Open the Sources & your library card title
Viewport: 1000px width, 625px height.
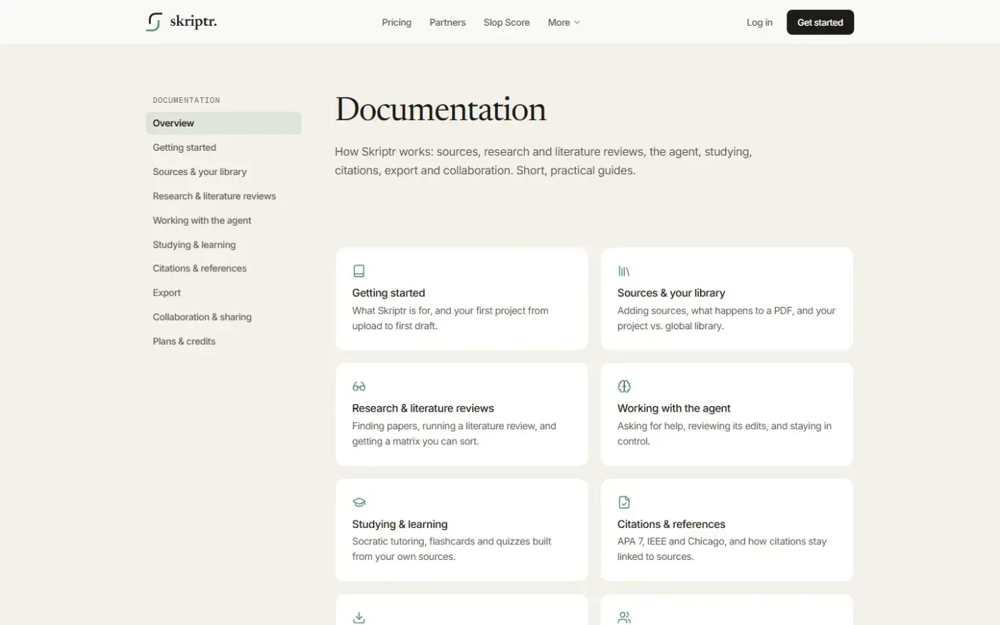pyautogui.click(x=671, y=293)
